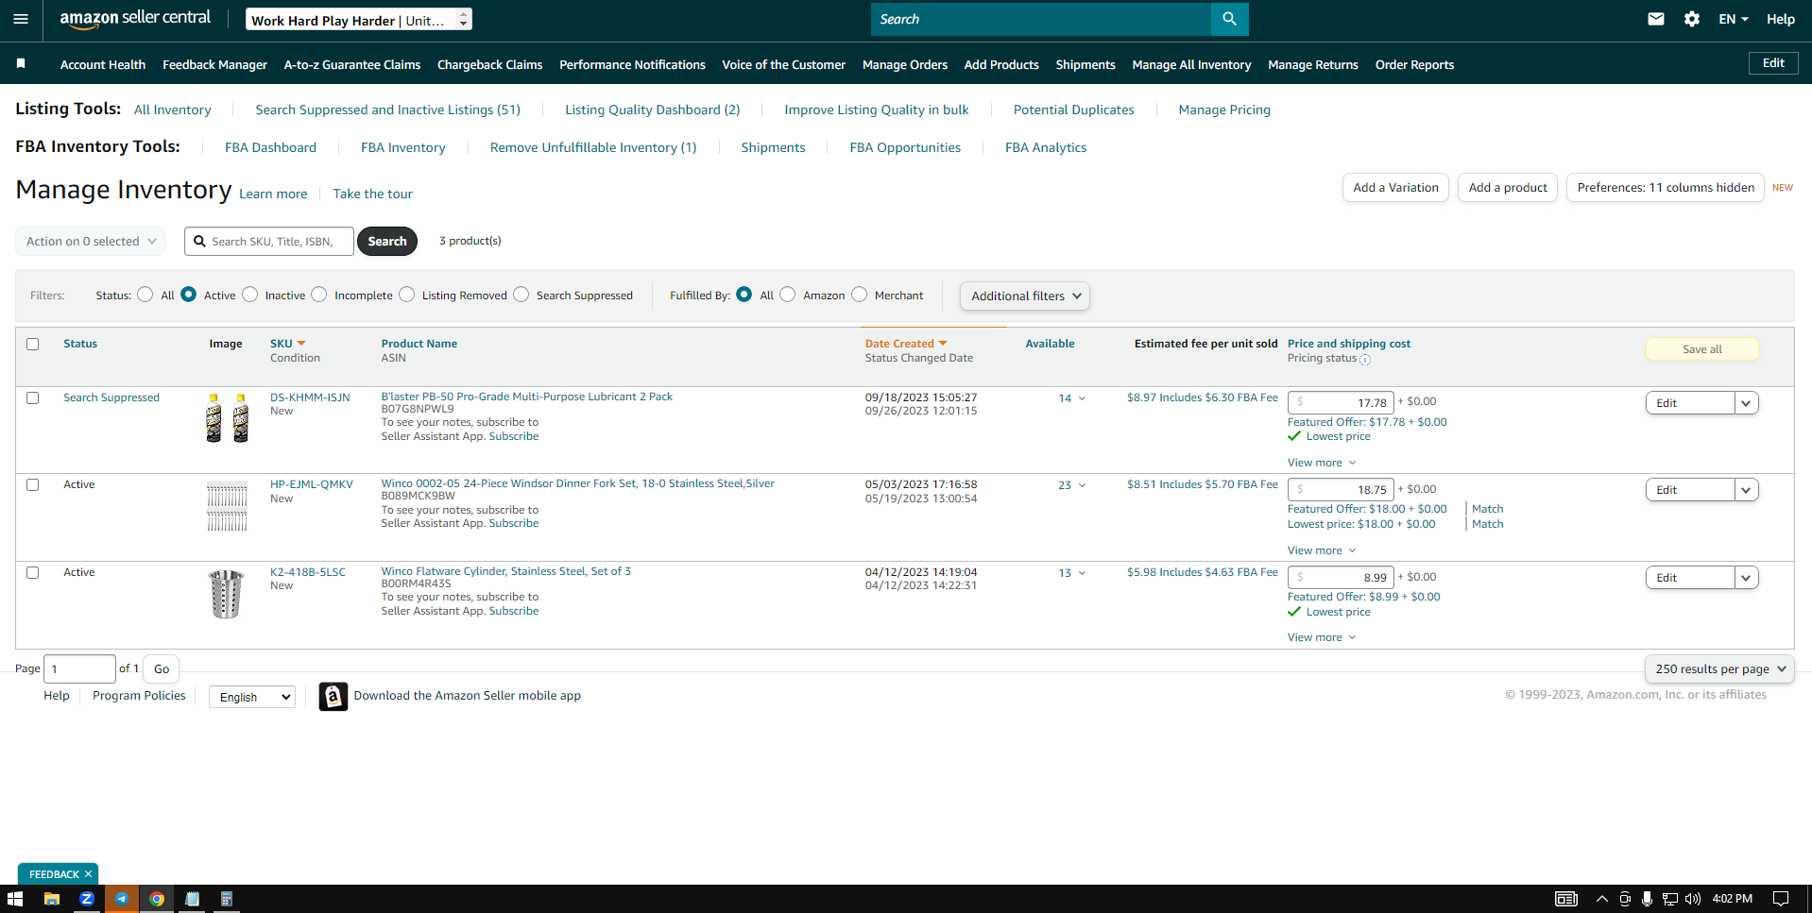
Task: Open the Zalo app in the taskbar
Action: pyautogui.click(x=86, y=899)
